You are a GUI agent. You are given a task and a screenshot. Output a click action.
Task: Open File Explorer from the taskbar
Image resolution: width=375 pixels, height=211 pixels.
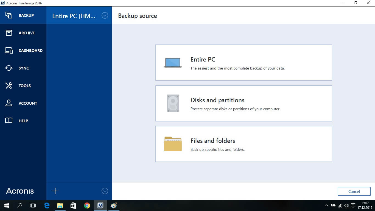coord(60,206)
